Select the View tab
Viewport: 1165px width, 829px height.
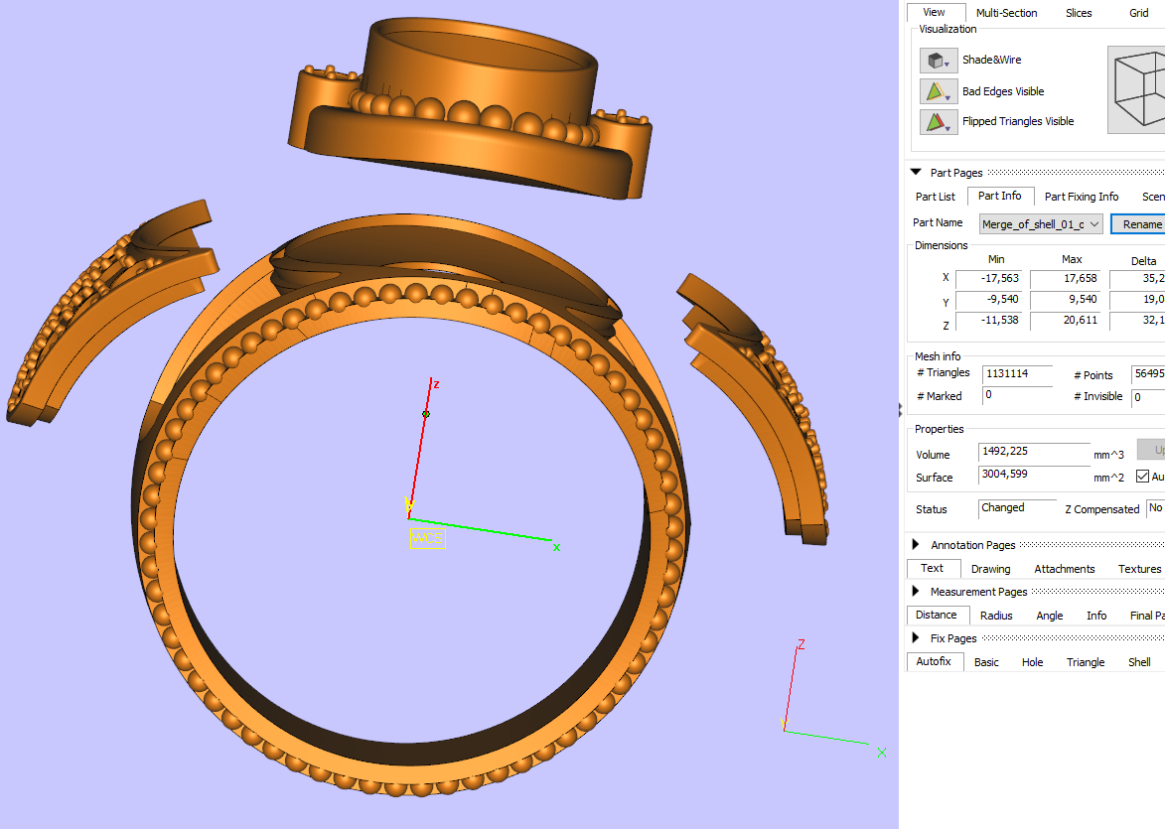[935, 12]
